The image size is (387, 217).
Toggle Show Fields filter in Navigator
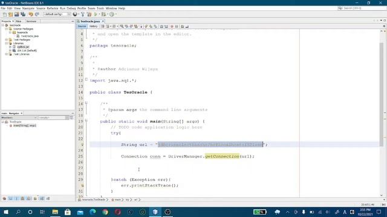[11, 198]
